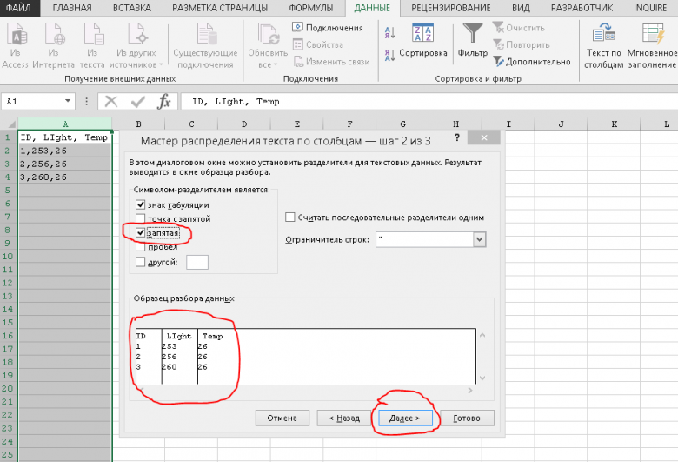Viewport: 678px width, 462px height.
Task: Open the Сортировка sort dialog icon
Action: pos(423,33)
